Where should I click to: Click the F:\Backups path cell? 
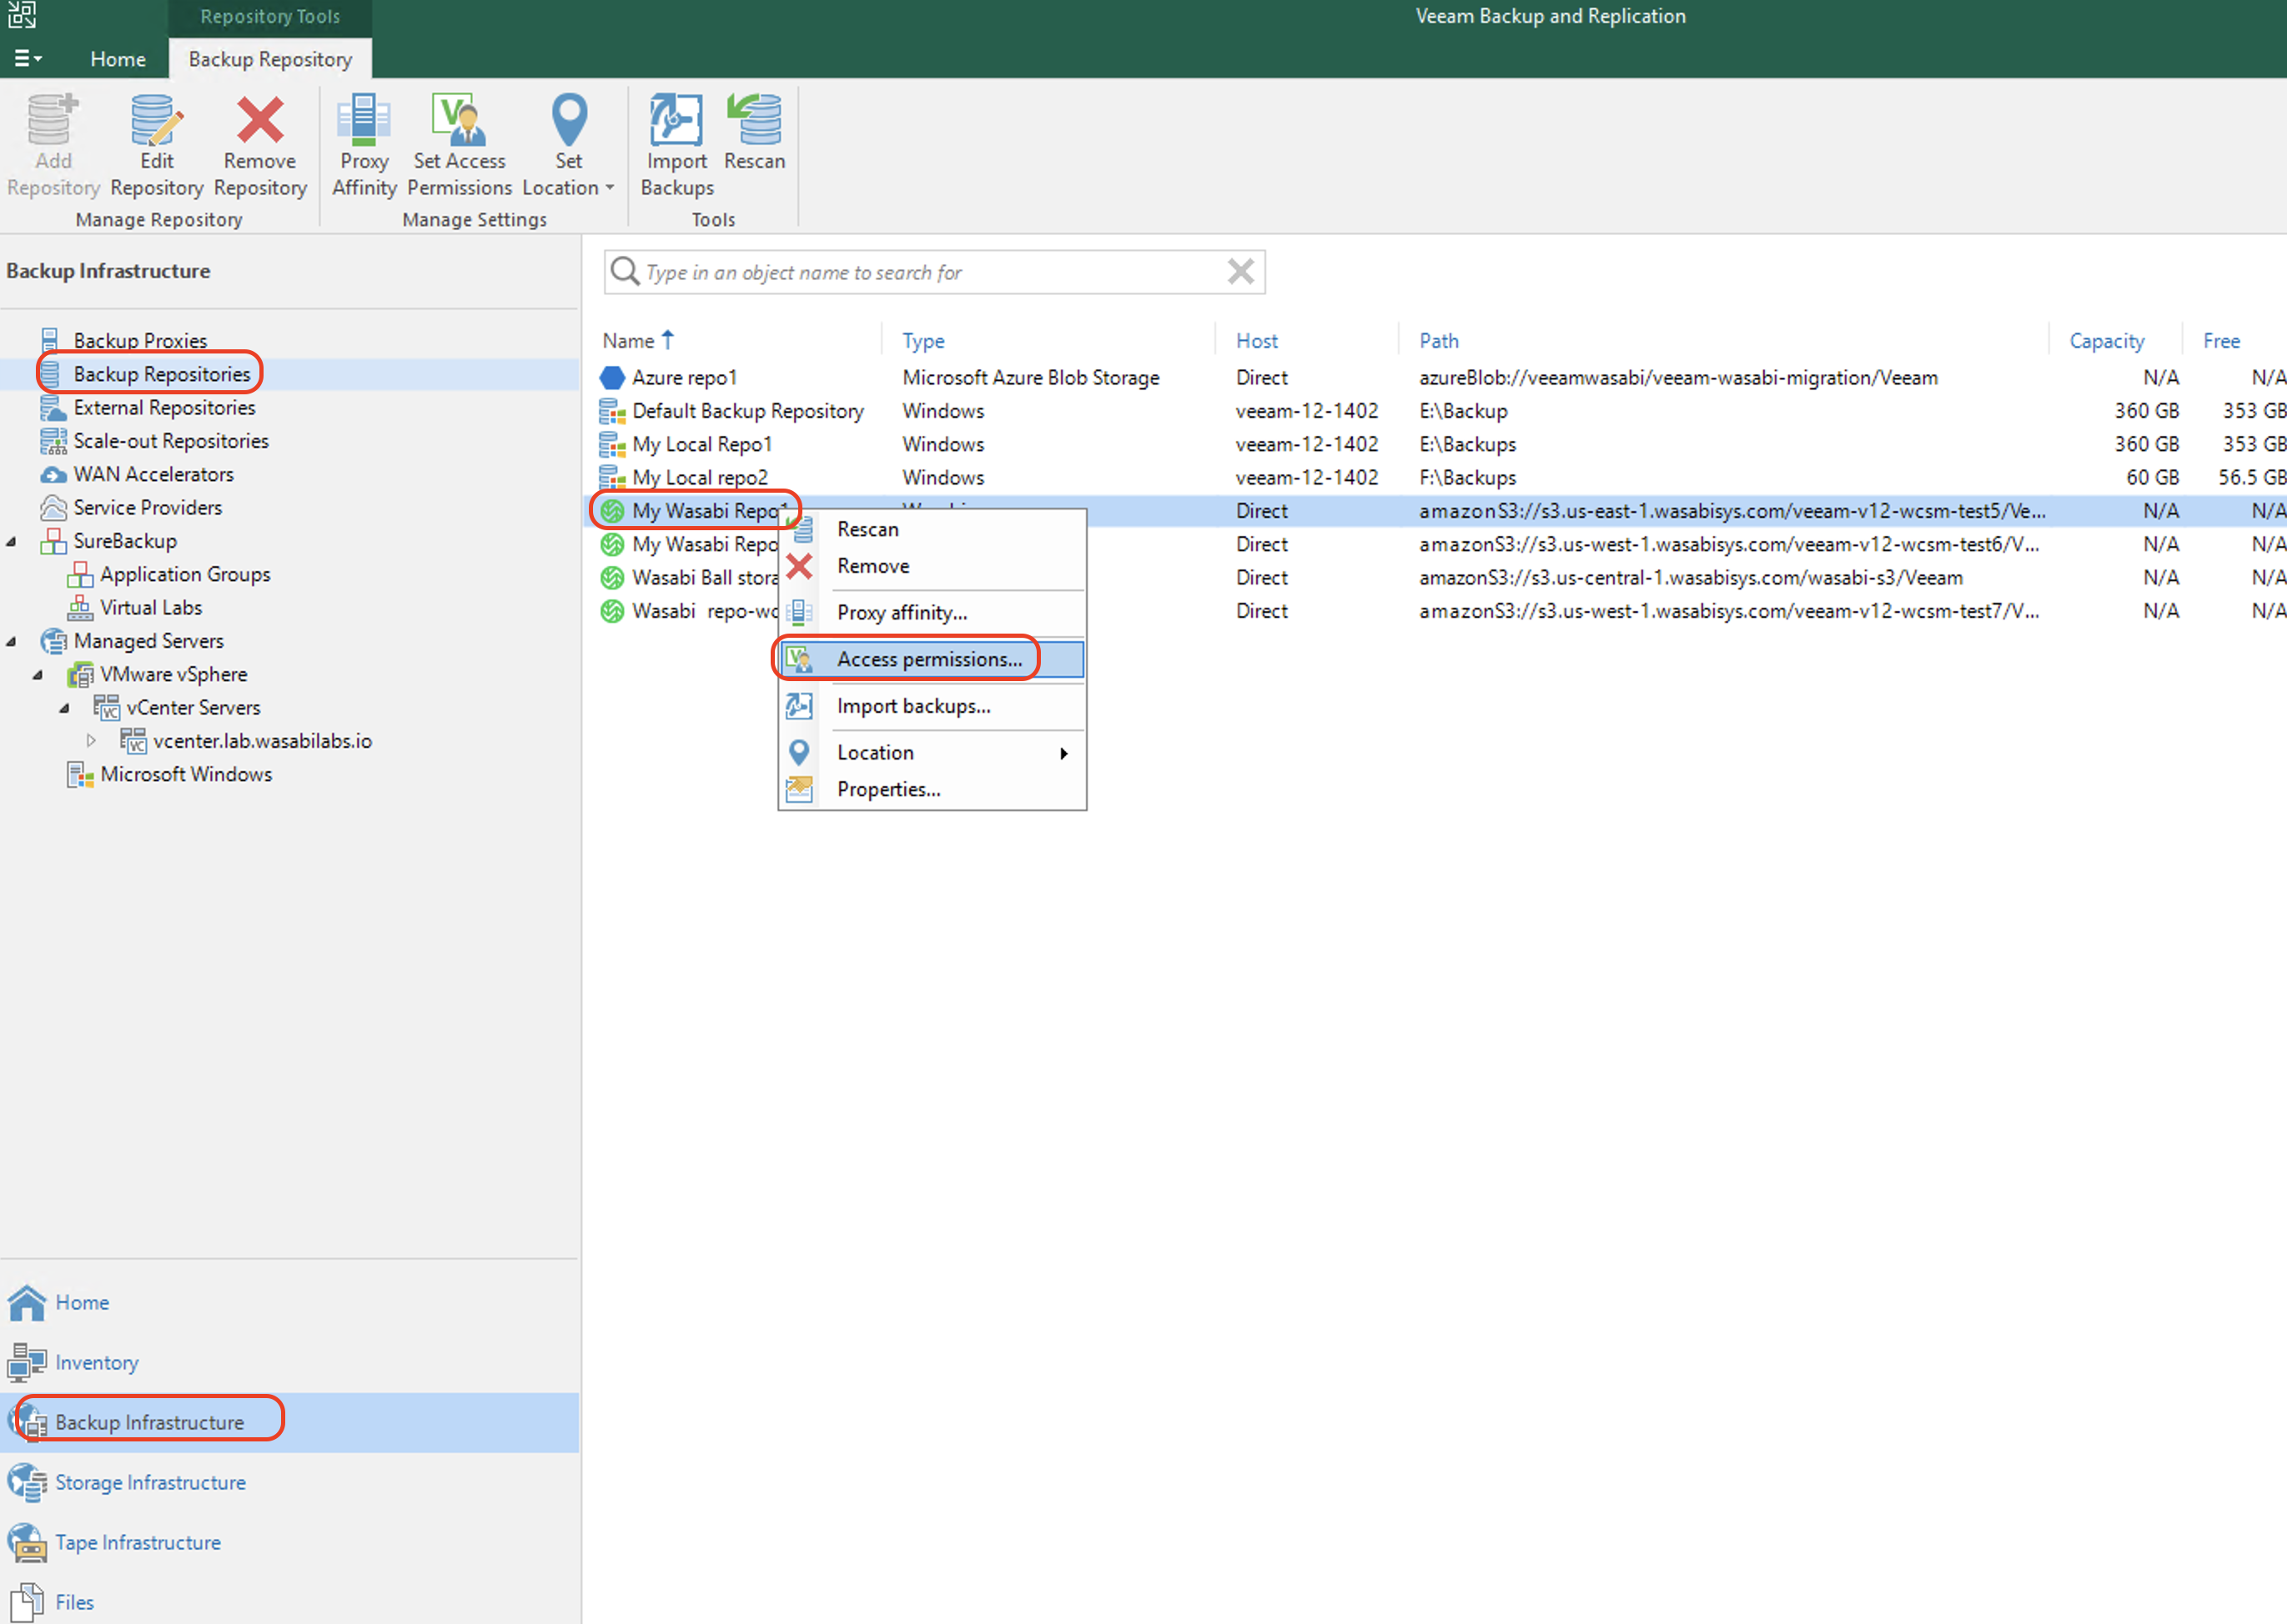coord(1468,478)
